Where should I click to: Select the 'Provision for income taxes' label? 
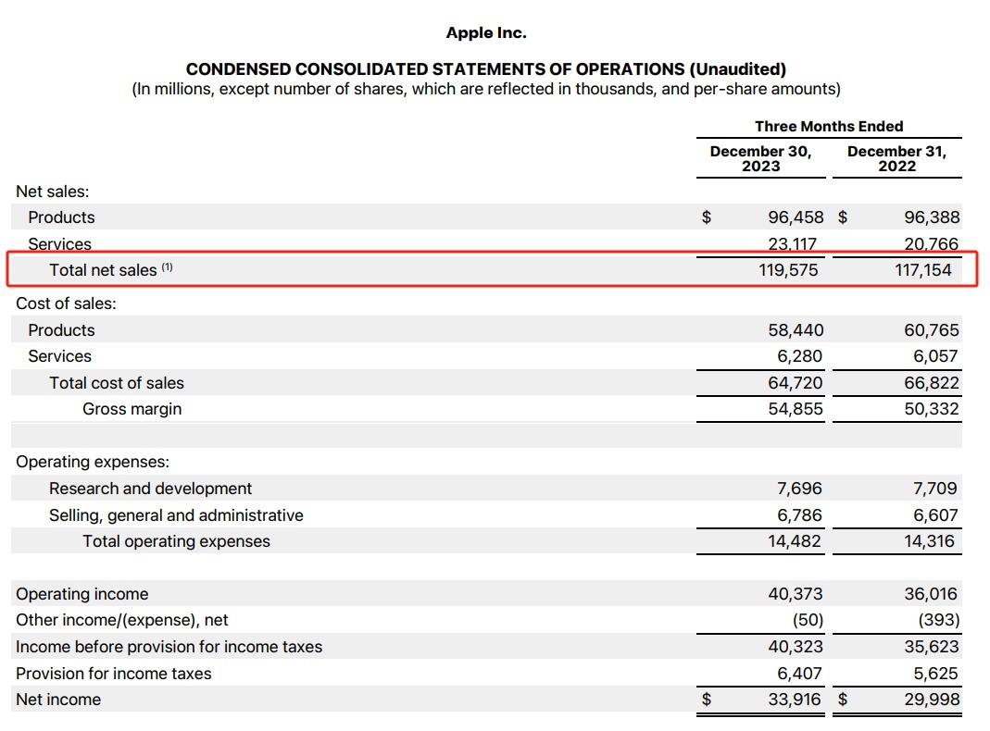pos(114,674)
